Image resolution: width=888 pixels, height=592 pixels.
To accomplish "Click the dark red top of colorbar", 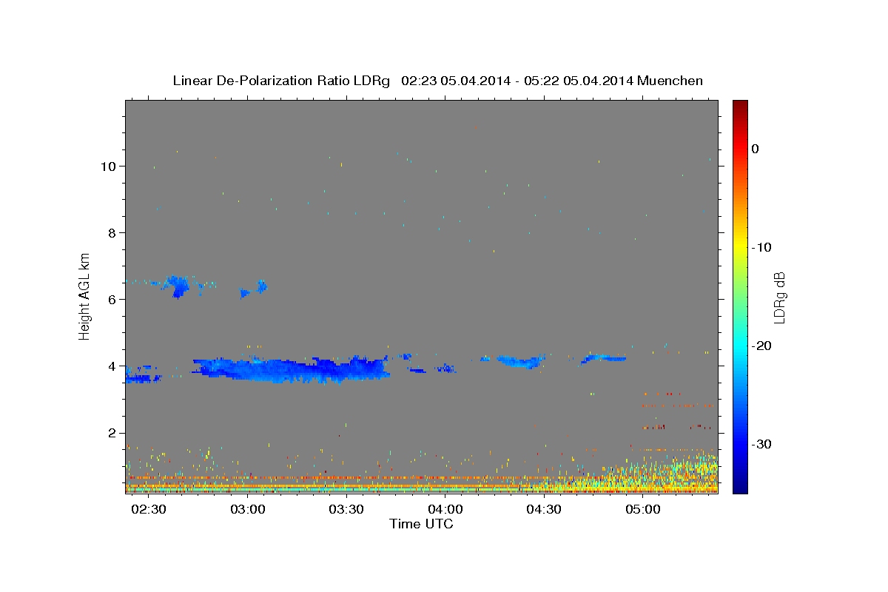I will [x=740, y=105].
